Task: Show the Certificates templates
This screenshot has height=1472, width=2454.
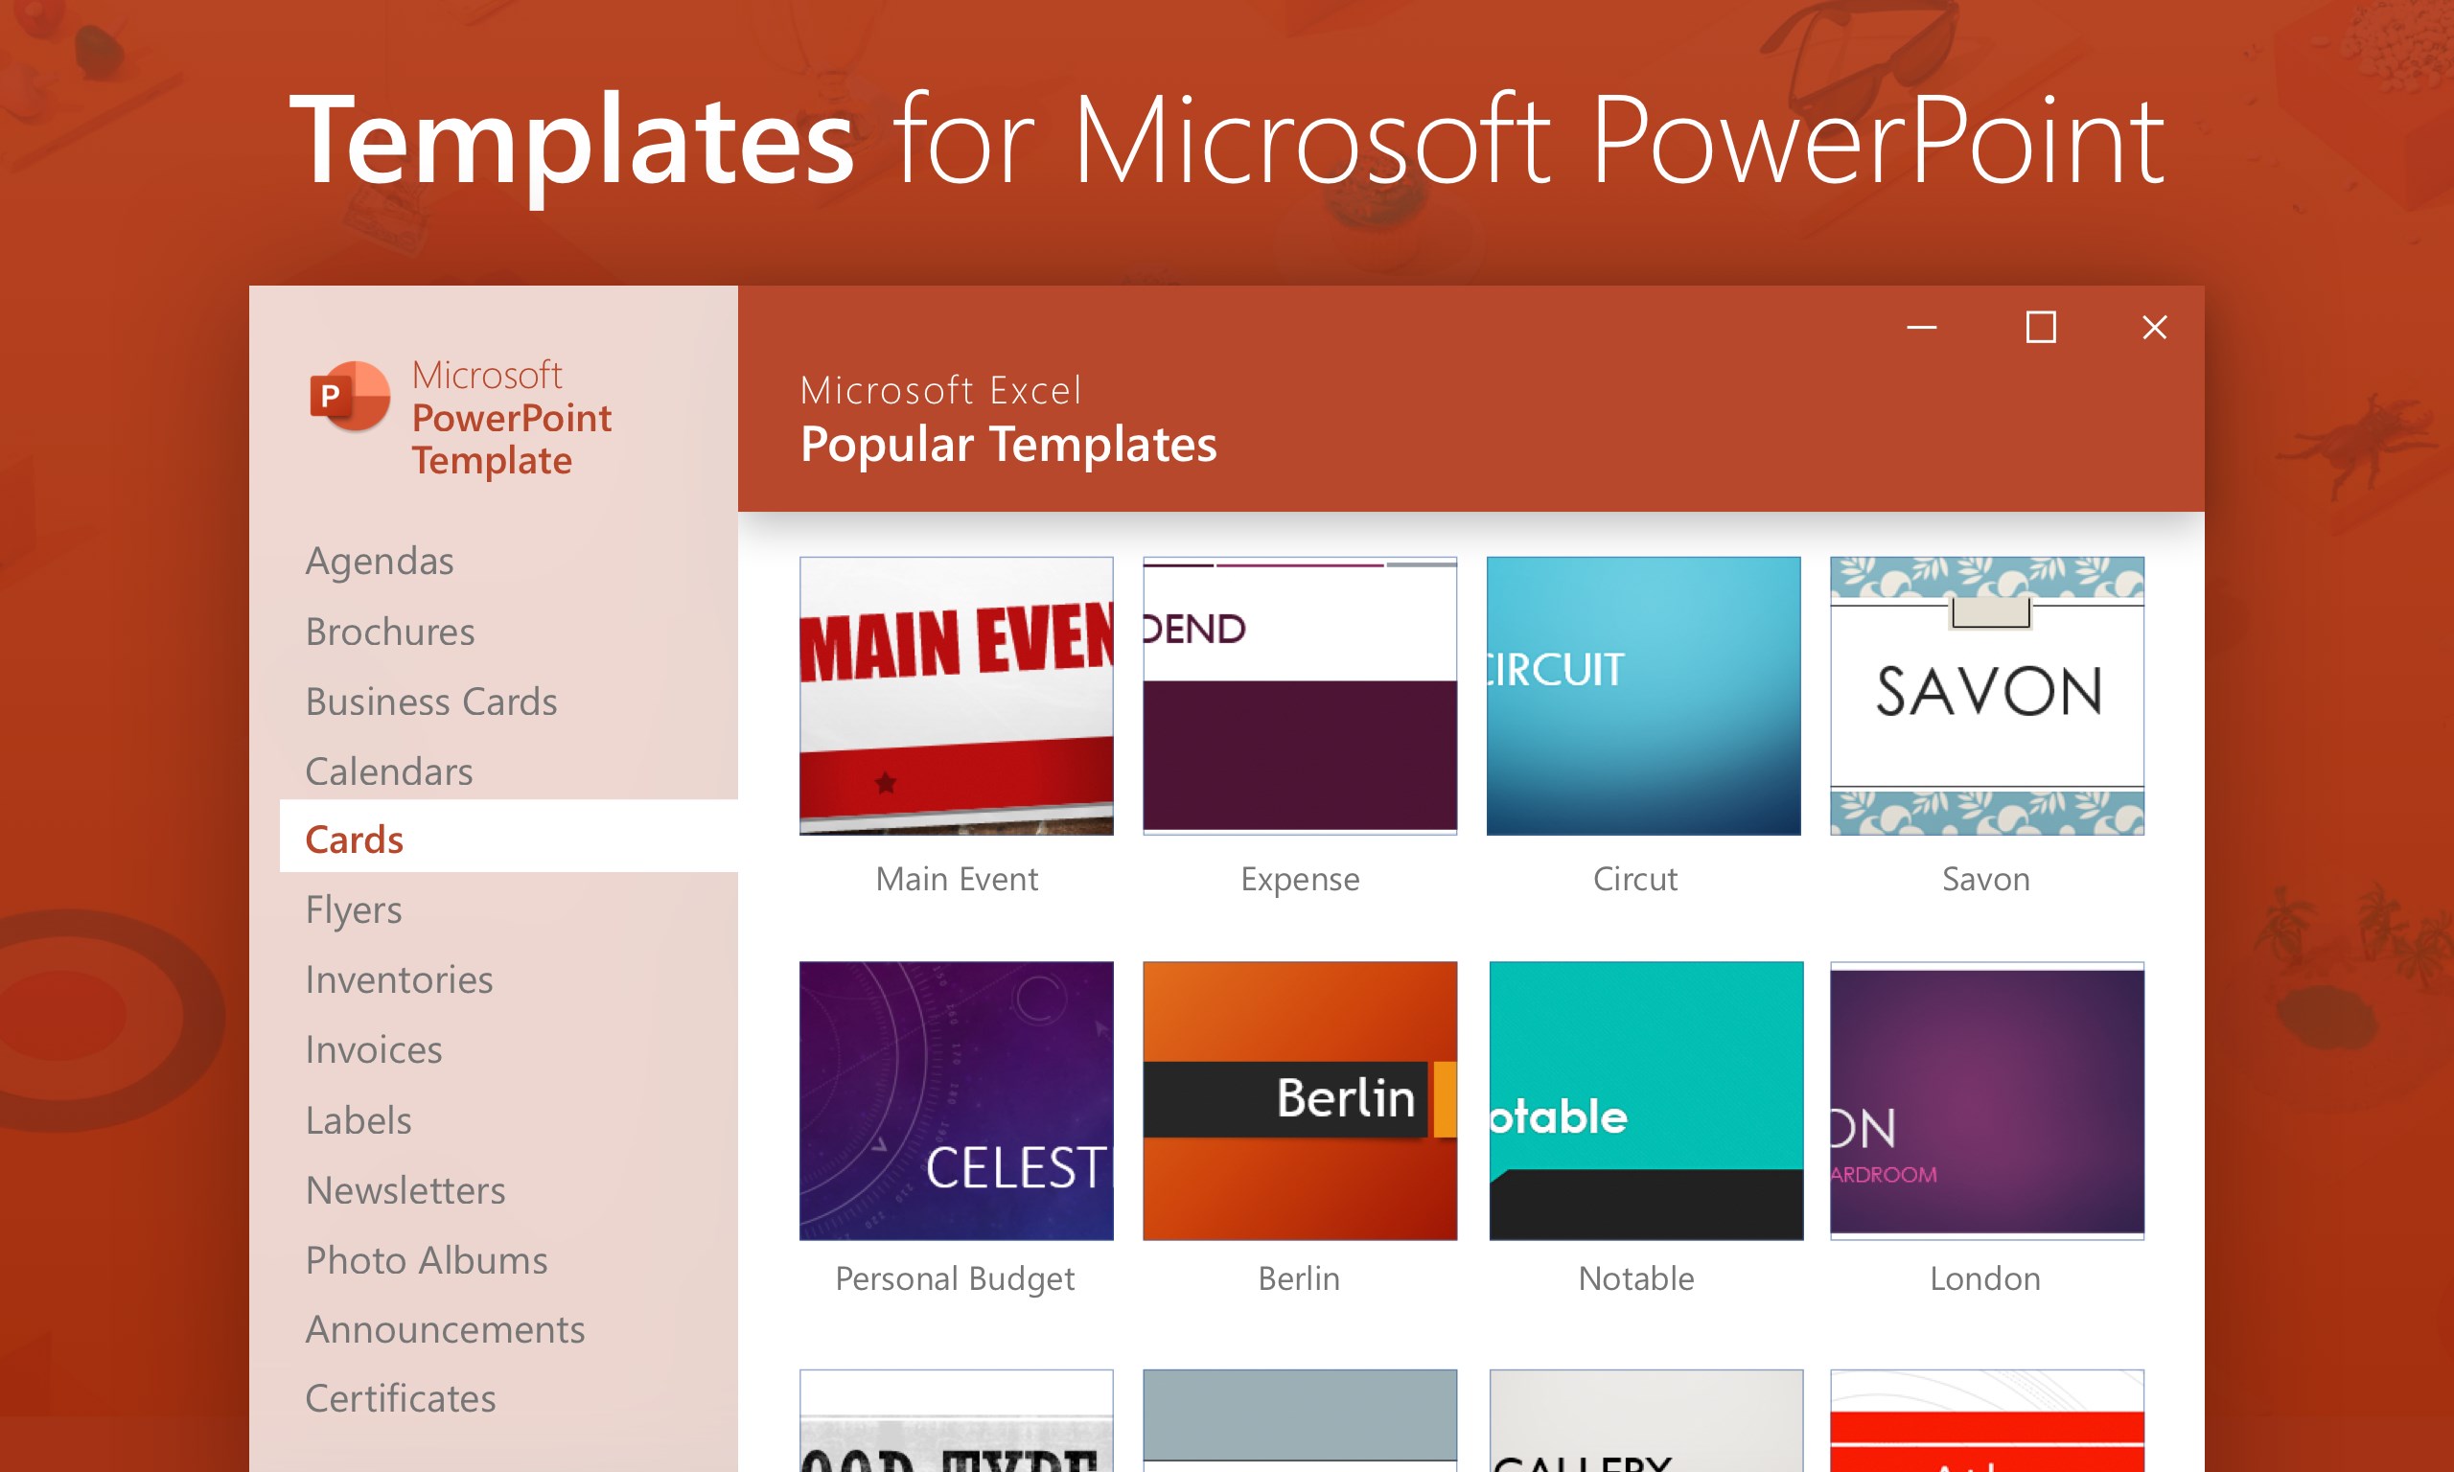Action: click(x=400, y=1398)
